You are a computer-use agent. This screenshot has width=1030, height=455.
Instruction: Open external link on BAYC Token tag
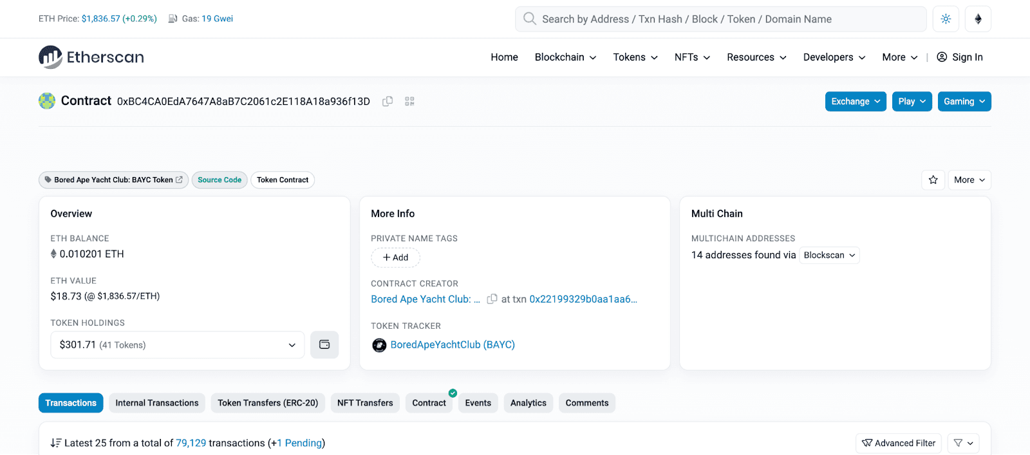(x=179, y=180)
